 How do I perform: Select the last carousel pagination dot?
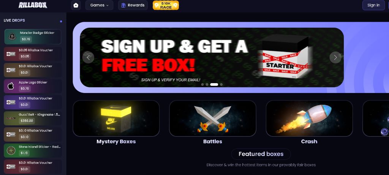click(x=221, y=85)
